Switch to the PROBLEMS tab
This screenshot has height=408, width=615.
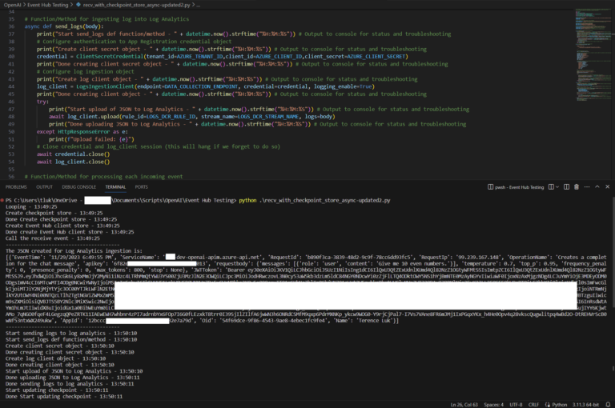coord(16,187)
